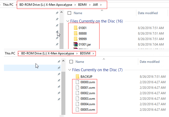Click the 00003.svm file icon
Viewport: 169px width, 117px height.
[x=77, y=98]
